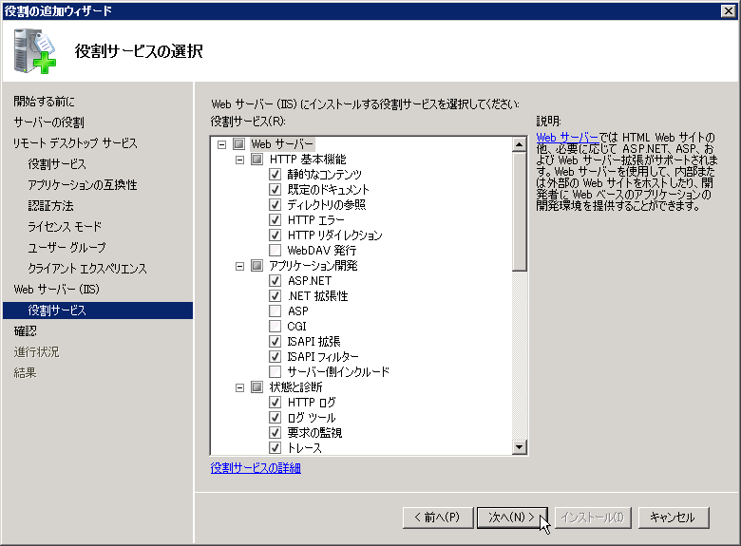The width and height of the screenshot is (741, 546).
Task: Open the 役割サービスの詳細 link
Action: [x=256, y=468]
